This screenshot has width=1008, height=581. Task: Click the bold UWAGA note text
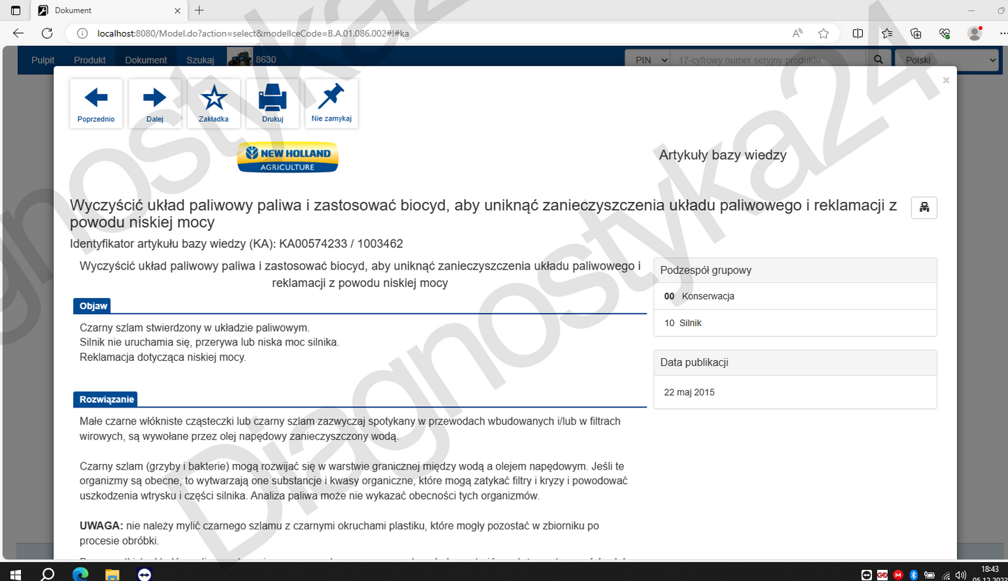click(x=101, y=525)
